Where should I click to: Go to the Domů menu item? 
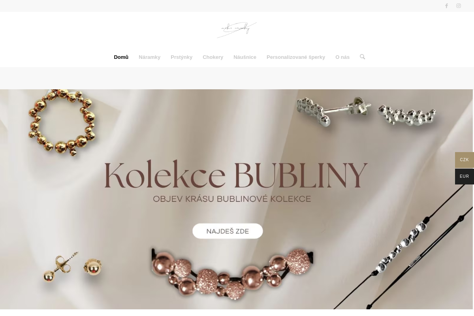[x=121, y=57]
